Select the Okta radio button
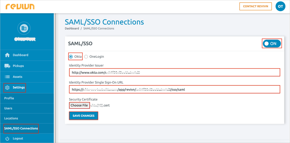This screenshot has width=290, height=143. point(71,57)
